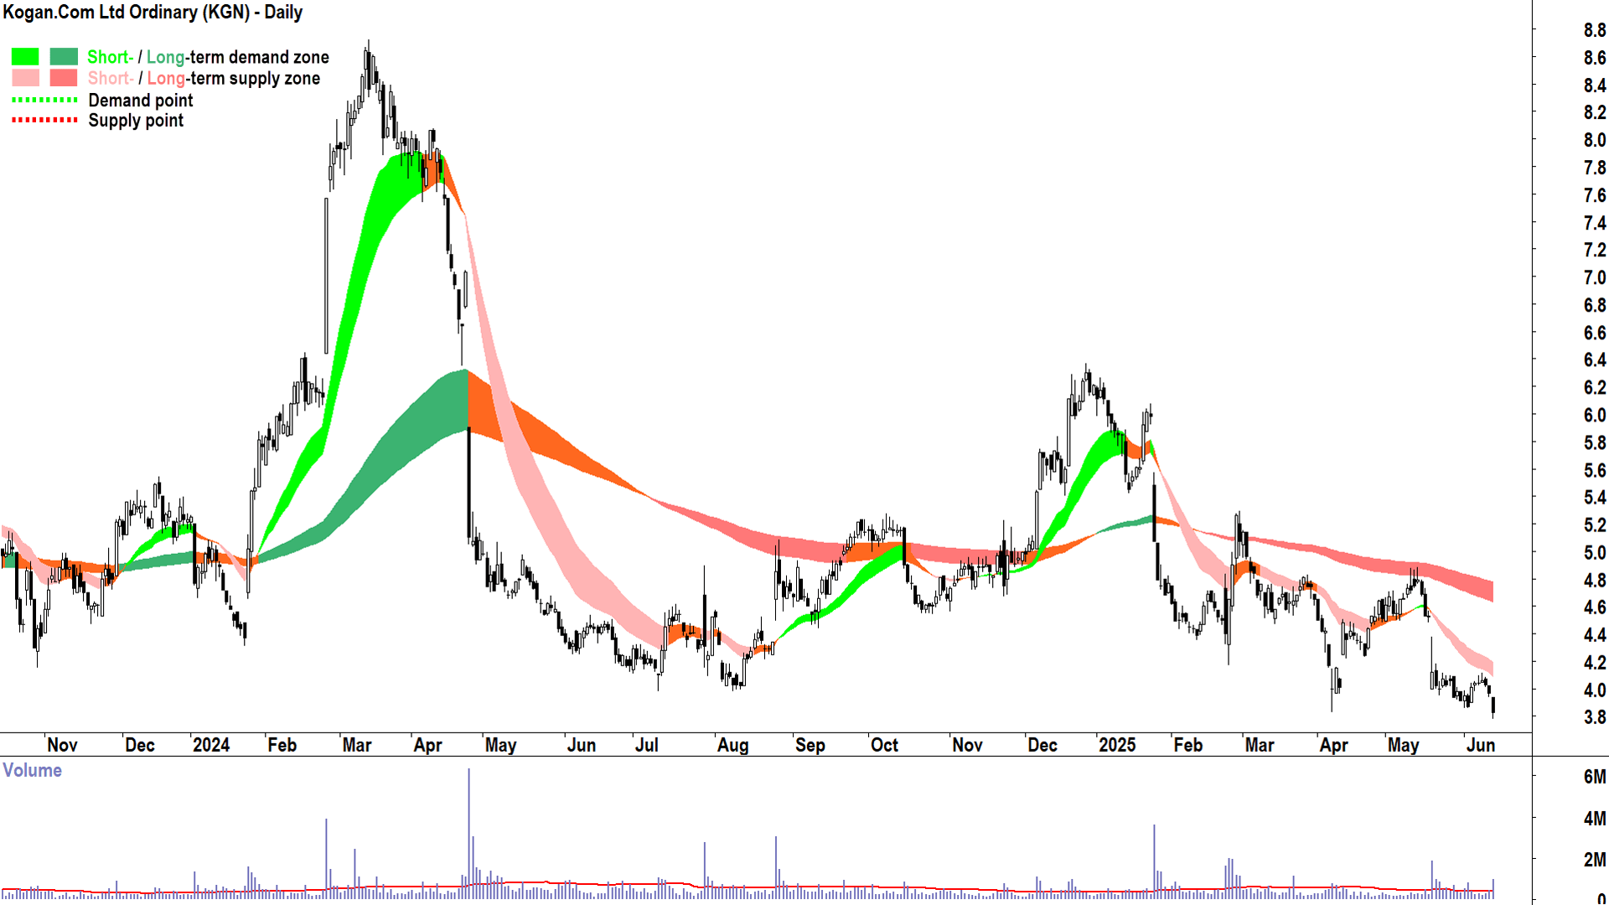Click the salmon long-term supply swatch

(64, 78)
